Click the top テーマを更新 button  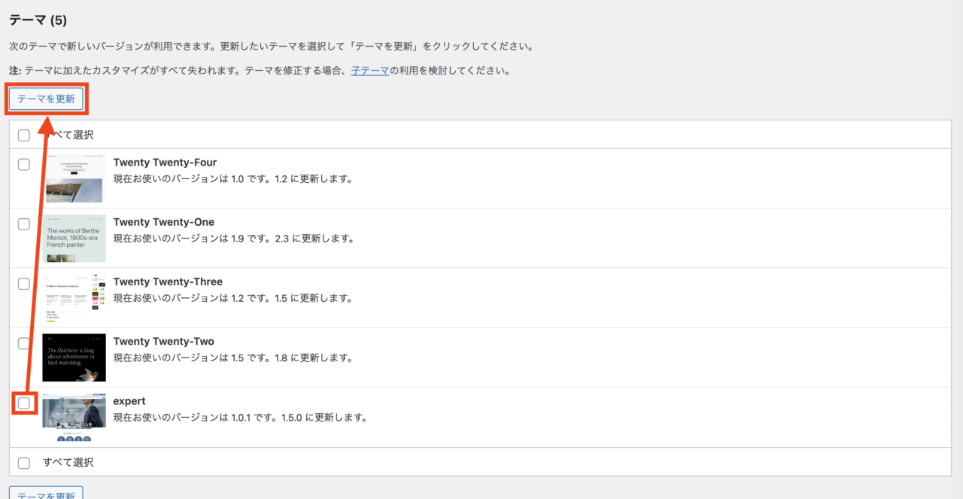pyautogui.click(x=46, y=99)
